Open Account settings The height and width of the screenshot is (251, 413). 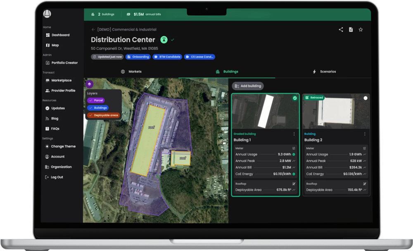55,157
